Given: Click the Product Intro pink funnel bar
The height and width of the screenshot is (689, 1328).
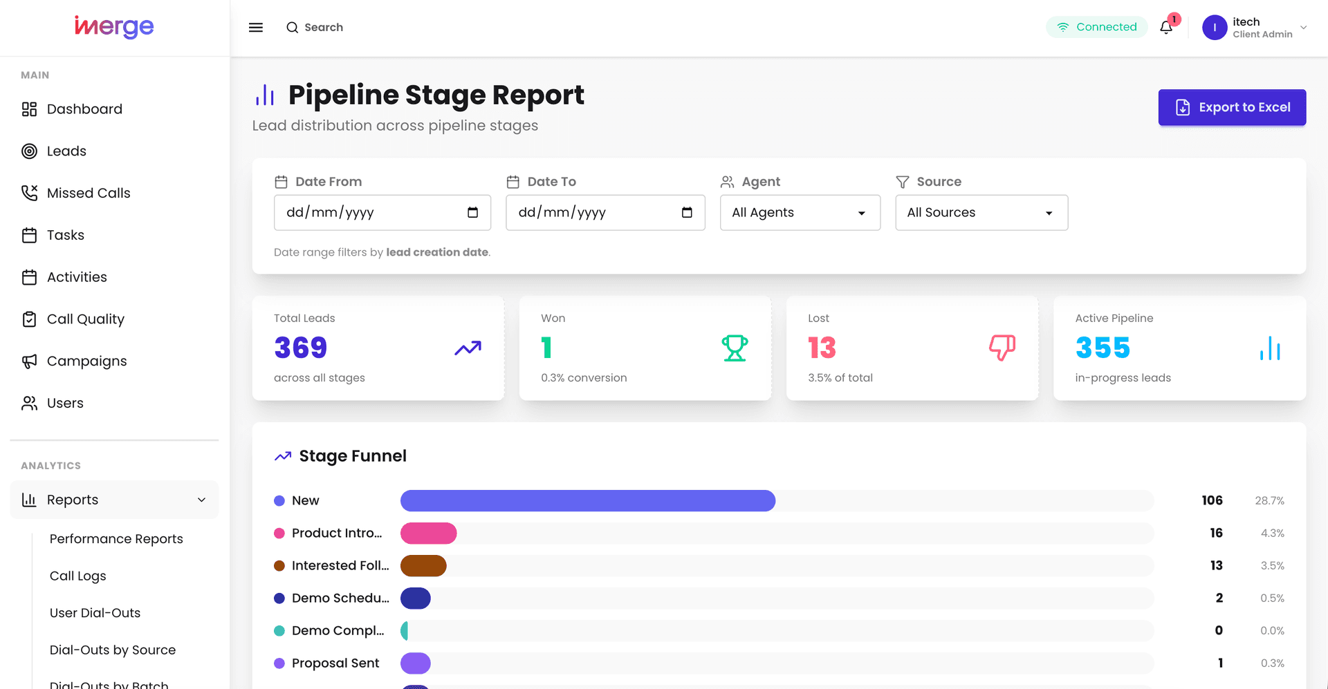Looking at the screenshot, I should click(x=429, y=533).
